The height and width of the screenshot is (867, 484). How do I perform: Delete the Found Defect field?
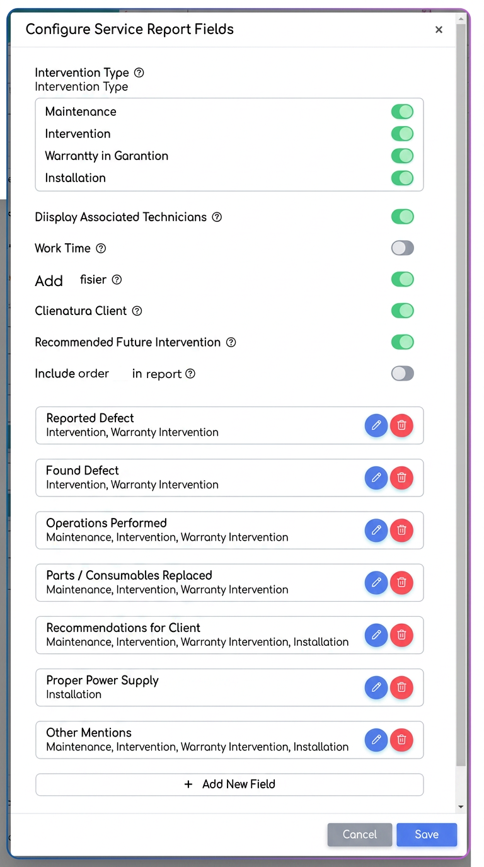401,478
